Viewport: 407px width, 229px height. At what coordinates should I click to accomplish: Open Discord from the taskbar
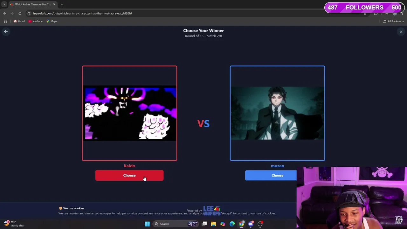click(x=251, y=224)
